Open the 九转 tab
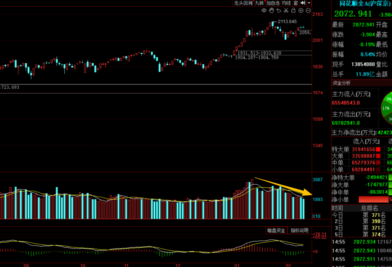 tap(260, 3)
